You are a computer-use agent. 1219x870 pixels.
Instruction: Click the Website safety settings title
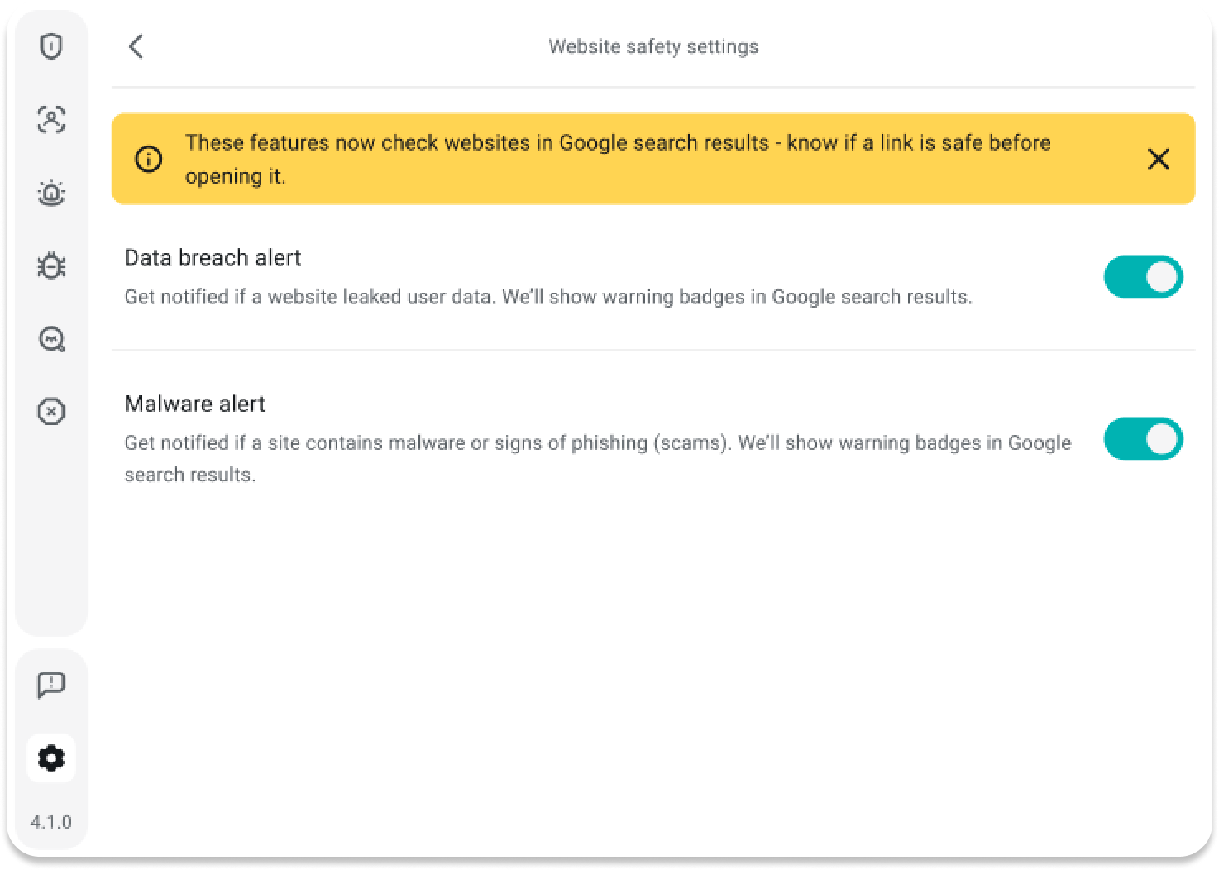click(x=653, y=46)
